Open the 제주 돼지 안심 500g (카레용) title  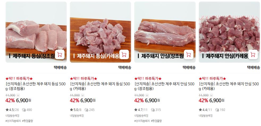tap(229, 86)
